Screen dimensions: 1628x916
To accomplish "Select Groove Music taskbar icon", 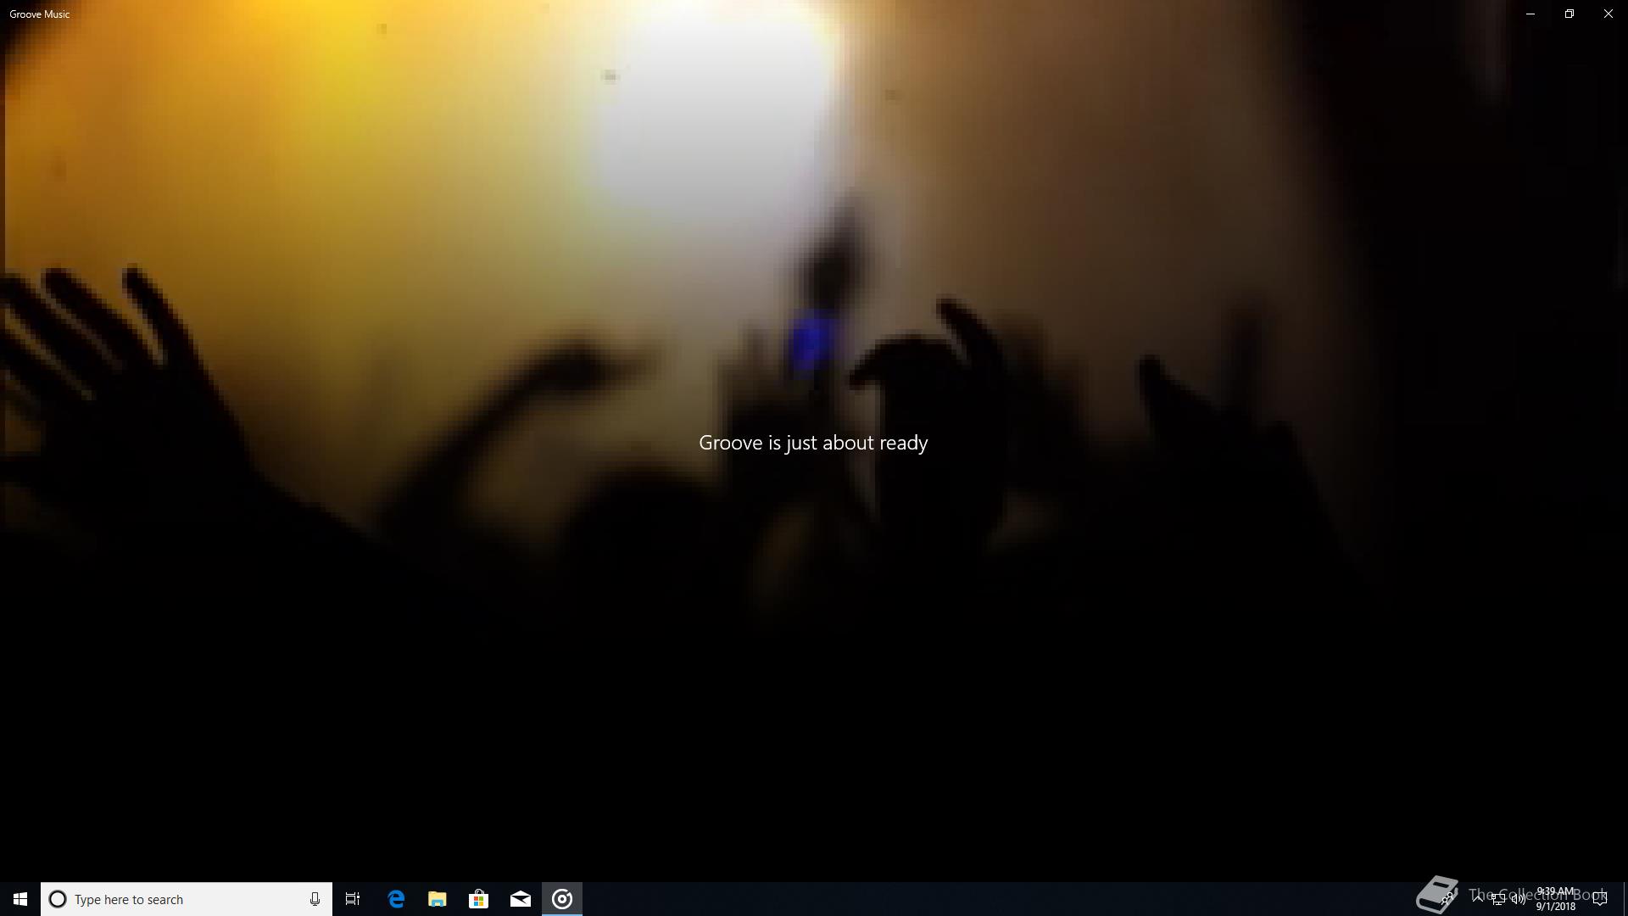I will pos(562,899).
